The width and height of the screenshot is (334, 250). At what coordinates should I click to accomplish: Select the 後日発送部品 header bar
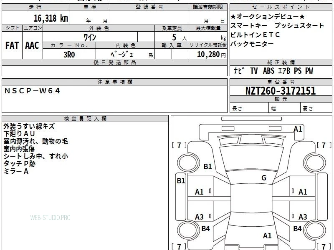pyautogui.click(x=114, y=62)
